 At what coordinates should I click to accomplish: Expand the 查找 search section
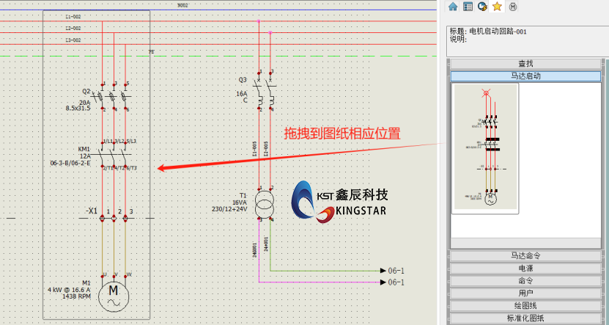pyautogui.click(x=525, y=64)
